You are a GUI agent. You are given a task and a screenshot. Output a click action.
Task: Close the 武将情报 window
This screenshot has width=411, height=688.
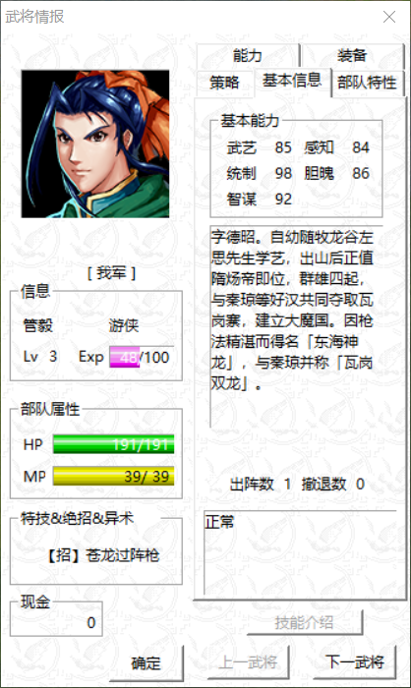(x=388, y=17)
